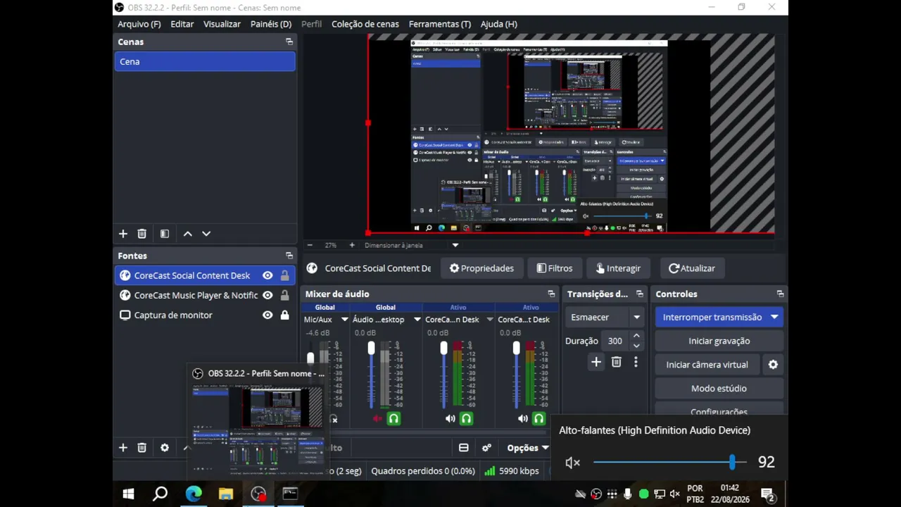901x507 pixels.
Task: Undock the Mixer de áudio panel
Action: [x=551, y=294]
